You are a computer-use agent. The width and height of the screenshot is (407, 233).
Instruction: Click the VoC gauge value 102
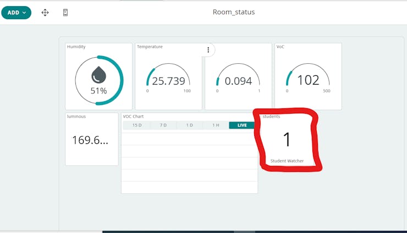(x=308, y=80)
